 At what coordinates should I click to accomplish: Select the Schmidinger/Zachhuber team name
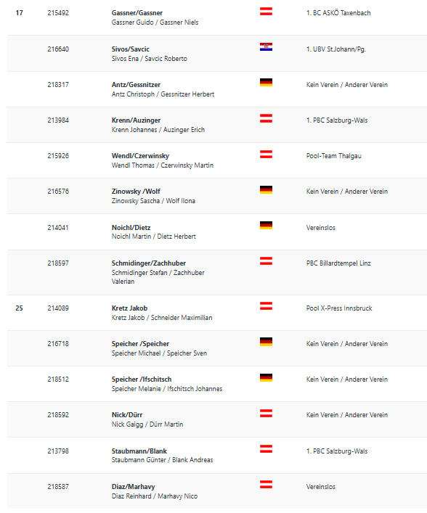[x=149, y=263]
